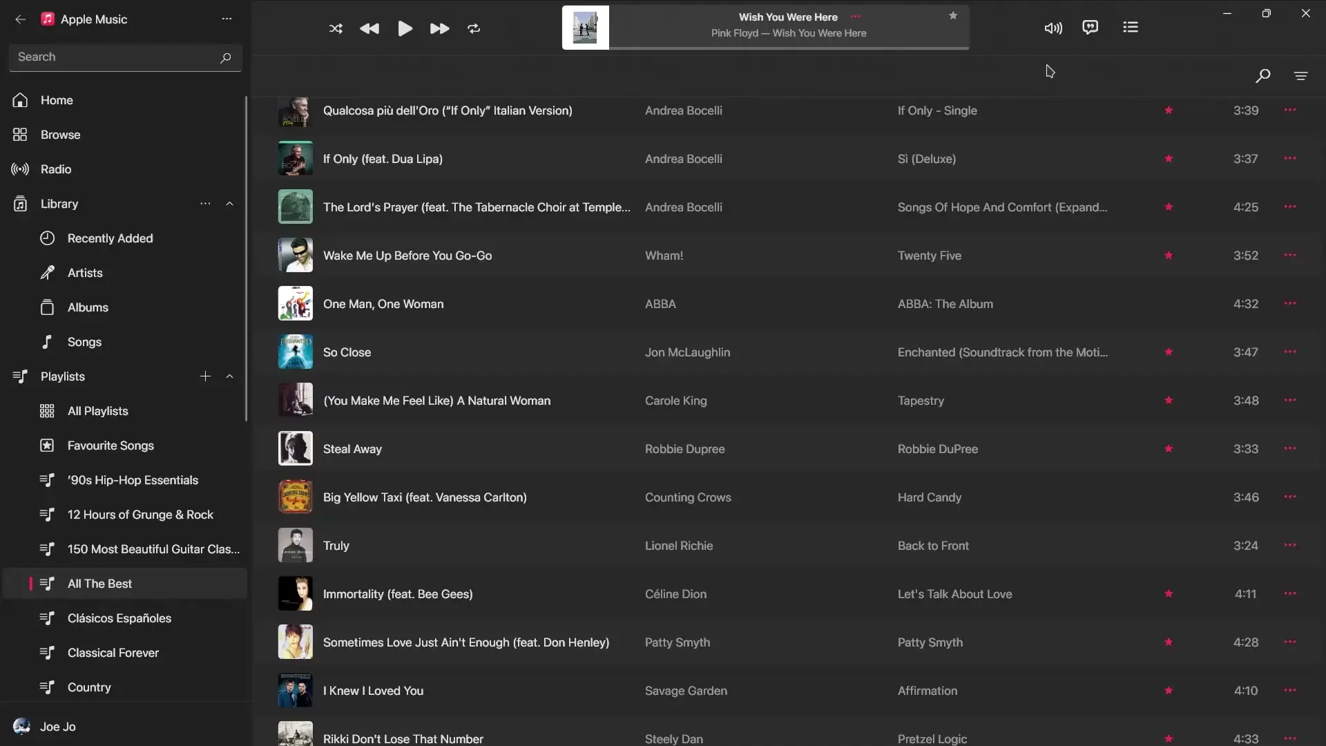Open the ellipsis menu for Steal Away
Viewport: 1326px width, 746px height.
(x=1290, y=448)
